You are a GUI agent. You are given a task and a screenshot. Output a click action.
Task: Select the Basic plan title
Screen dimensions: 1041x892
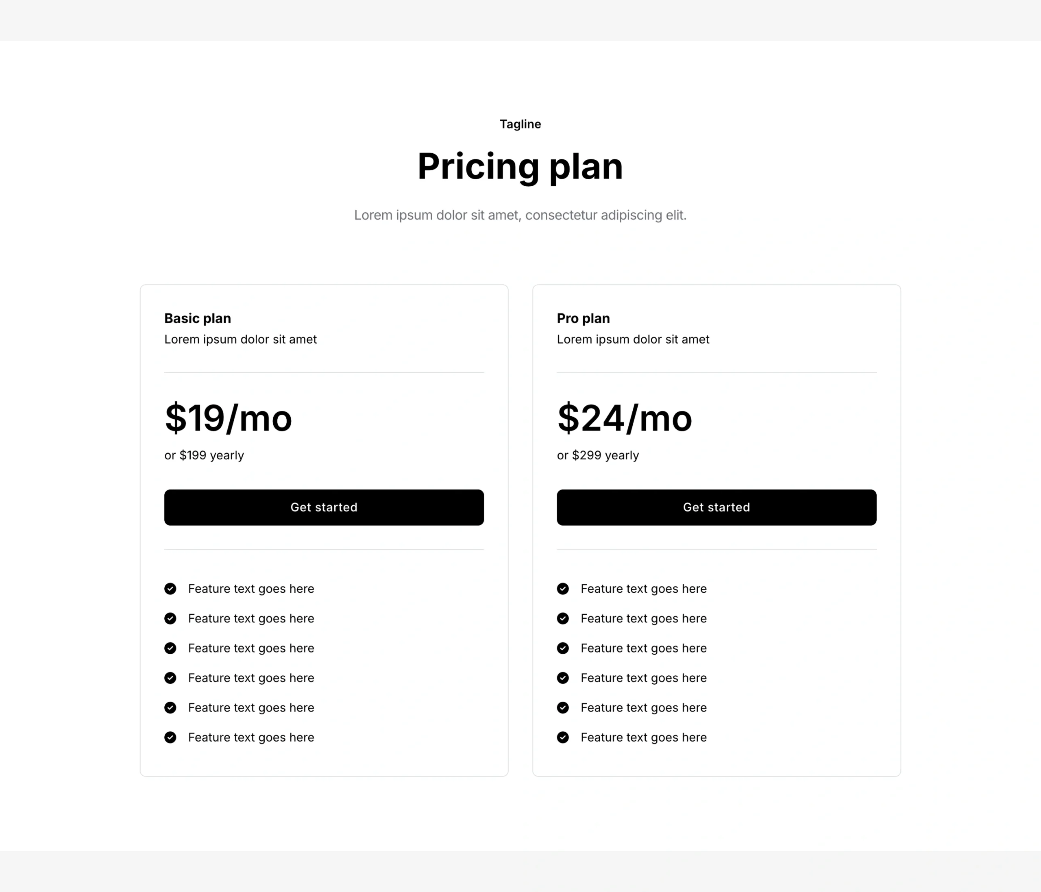[x=198, y=318]
